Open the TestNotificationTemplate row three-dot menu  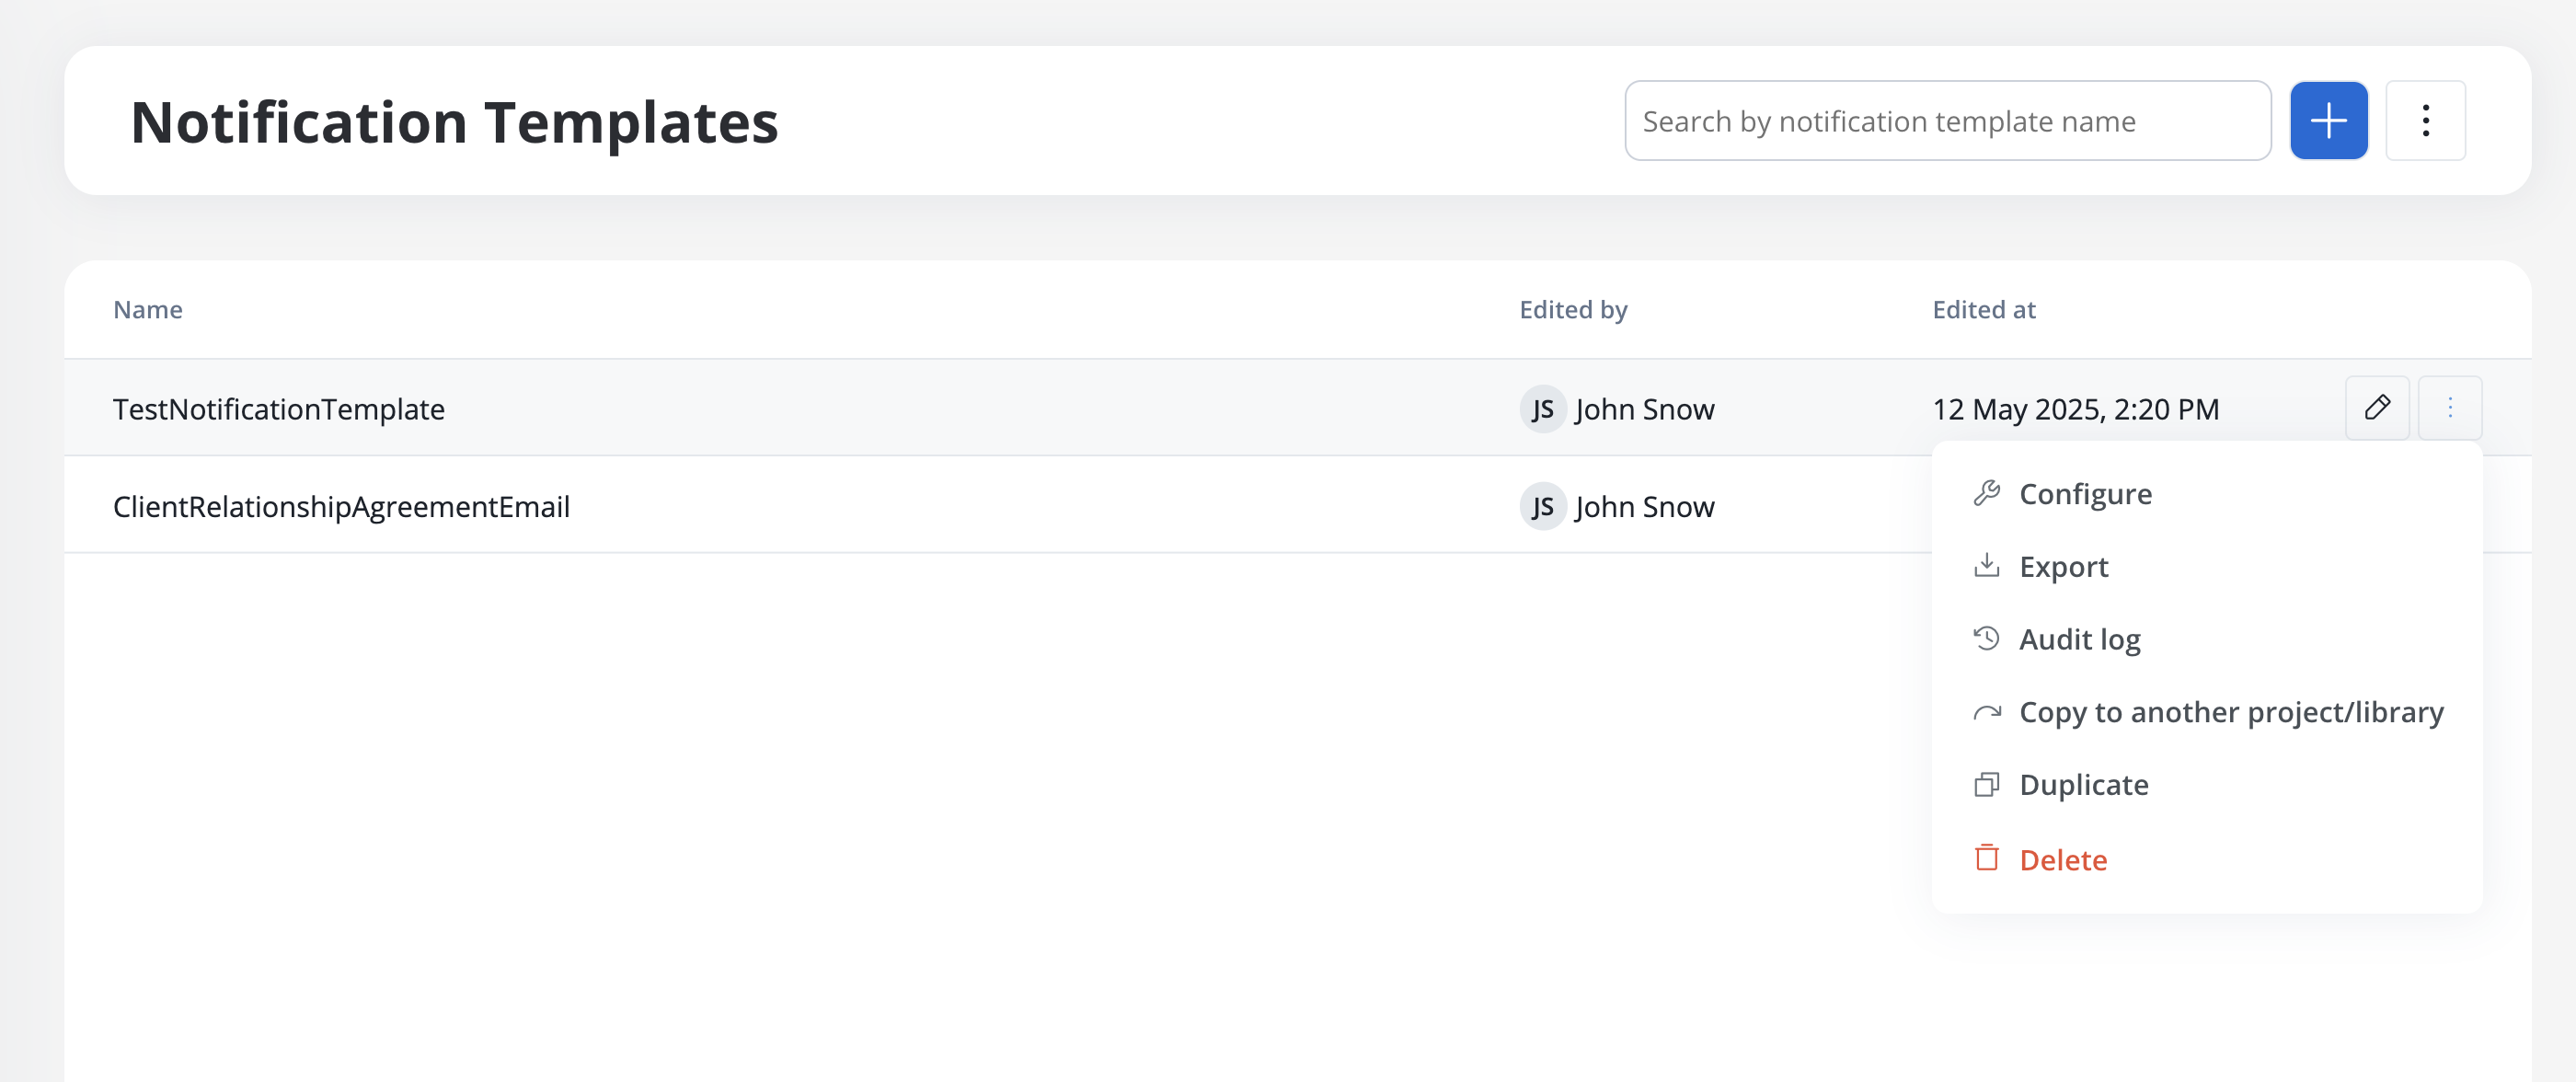coord(2449,408)
